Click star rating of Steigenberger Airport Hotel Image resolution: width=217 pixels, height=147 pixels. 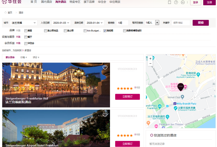coord(125,135)
